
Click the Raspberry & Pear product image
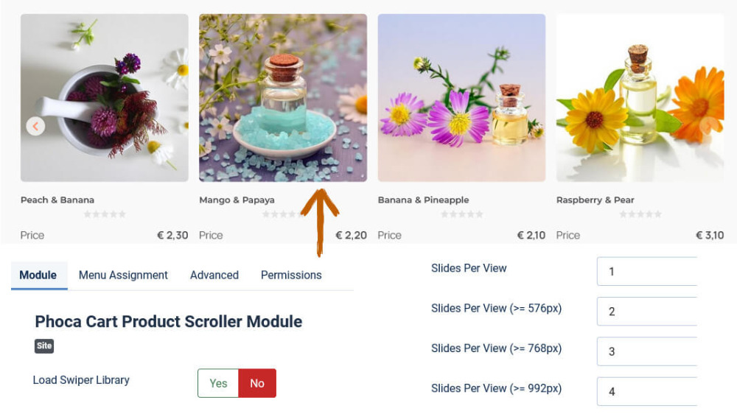pos(640,98)
